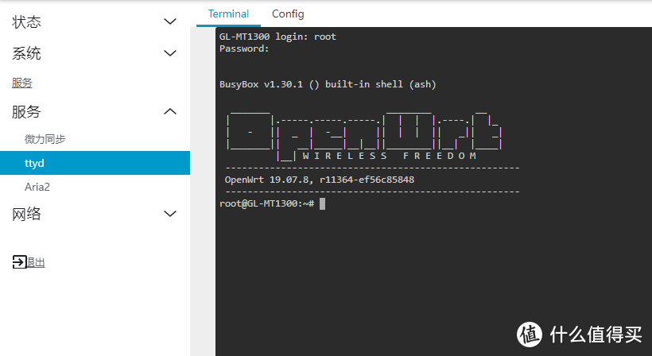Open the Aria2 service page
Screen dimensions: 652x356
(38, 187)
